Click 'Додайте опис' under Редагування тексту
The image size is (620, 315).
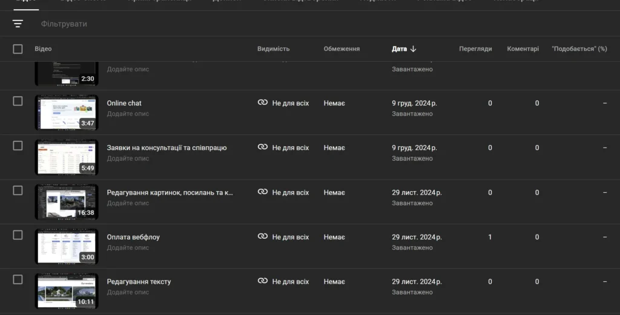tap(128, 292)
